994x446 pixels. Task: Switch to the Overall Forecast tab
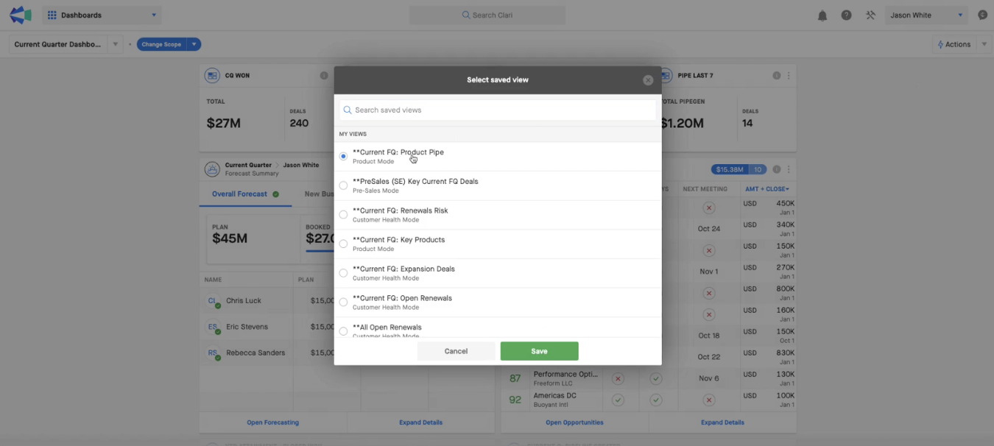245,194
